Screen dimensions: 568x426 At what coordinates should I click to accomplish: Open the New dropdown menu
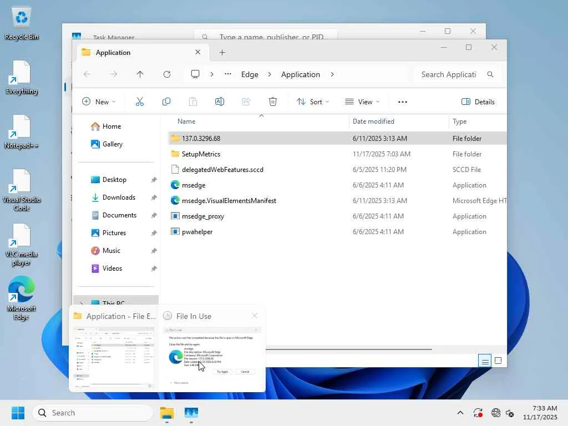[99, 102]
